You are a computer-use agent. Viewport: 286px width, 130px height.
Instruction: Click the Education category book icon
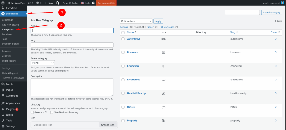pyautogui.click(x=163, y=66)
